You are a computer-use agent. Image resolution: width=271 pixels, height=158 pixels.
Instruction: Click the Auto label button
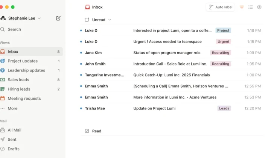click(x=220, y=7)
